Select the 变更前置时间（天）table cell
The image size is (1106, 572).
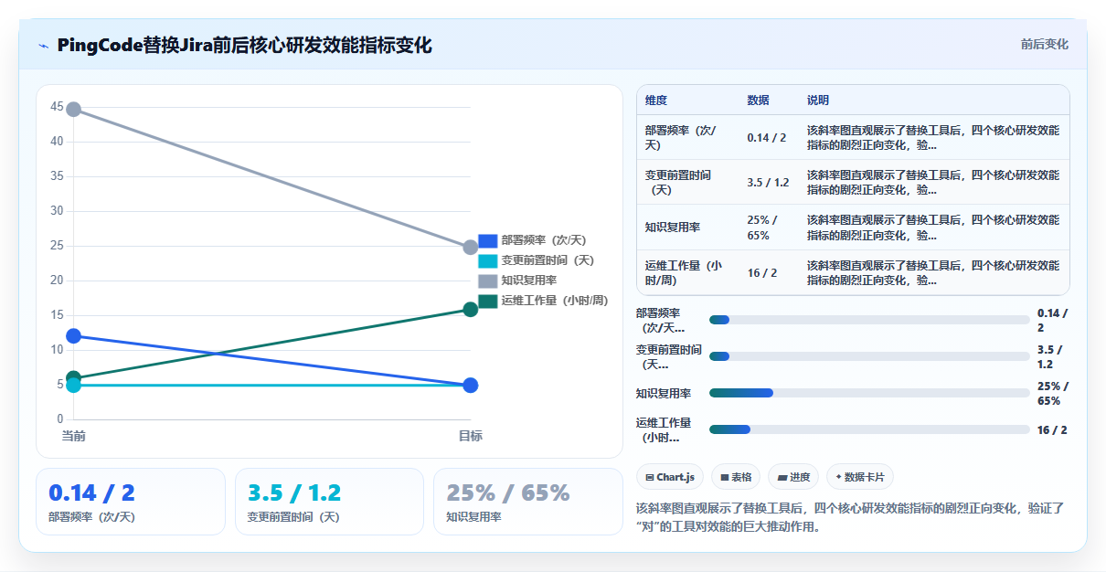pos(687,182)
